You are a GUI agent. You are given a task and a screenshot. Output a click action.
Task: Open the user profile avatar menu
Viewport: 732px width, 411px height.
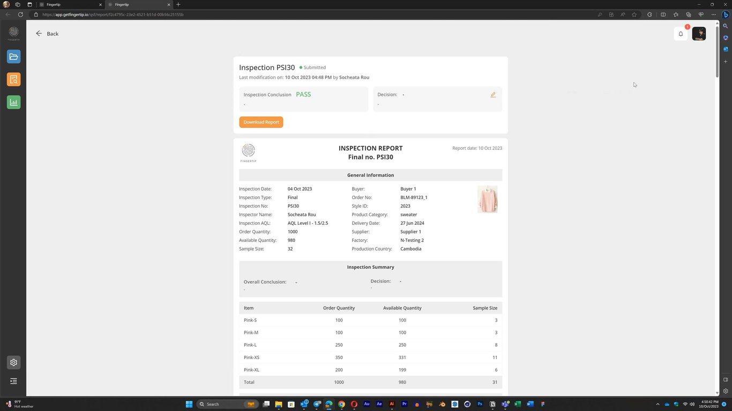point(699,34)
